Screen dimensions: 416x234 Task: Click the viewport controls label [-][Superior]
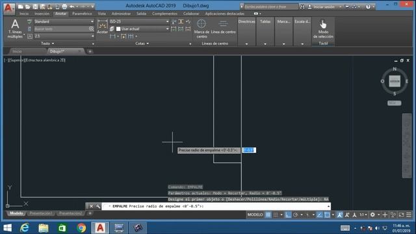pos(14,60)
